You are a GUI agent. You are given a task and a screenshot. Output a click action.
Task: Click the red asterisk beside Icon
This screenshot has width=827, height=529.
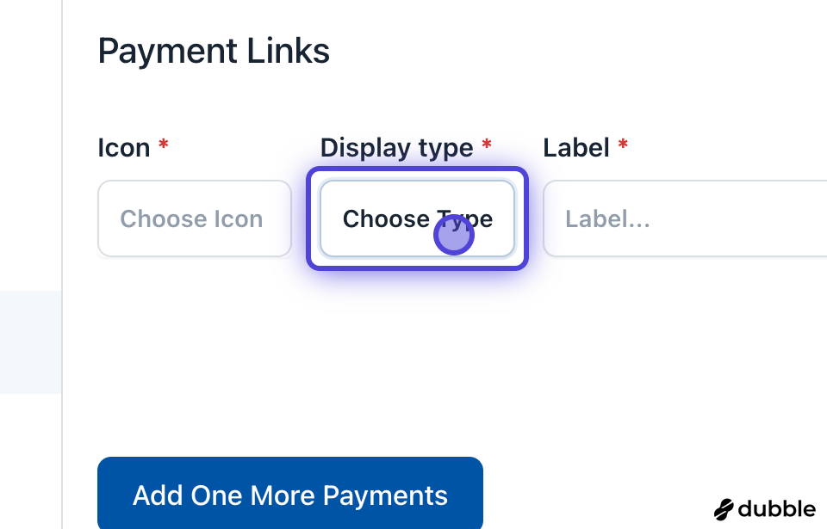pos(163,145)
